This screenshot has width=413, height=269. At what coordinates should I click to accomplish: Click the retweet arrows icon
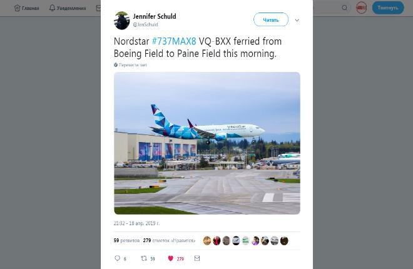click(143, 258)
